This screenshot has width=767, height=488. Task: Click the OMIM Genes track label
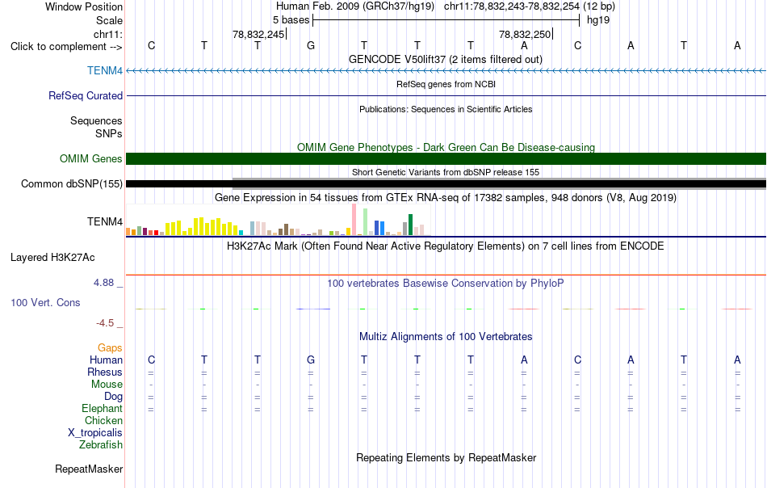tap(91, 158)
